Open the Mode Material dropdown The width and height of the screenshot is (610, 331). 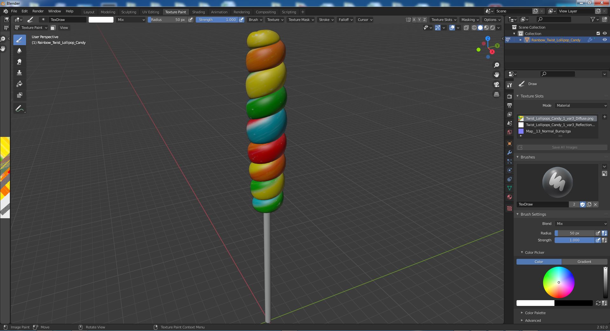[x=581, y=105]
